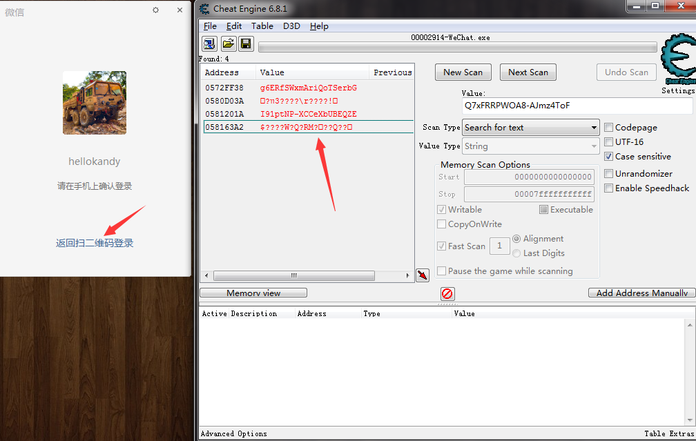Click the hellokandy username text
Image resolution: width=696 pixels, height=441 pixels.
pyautogui.click(x=95, y=161)
